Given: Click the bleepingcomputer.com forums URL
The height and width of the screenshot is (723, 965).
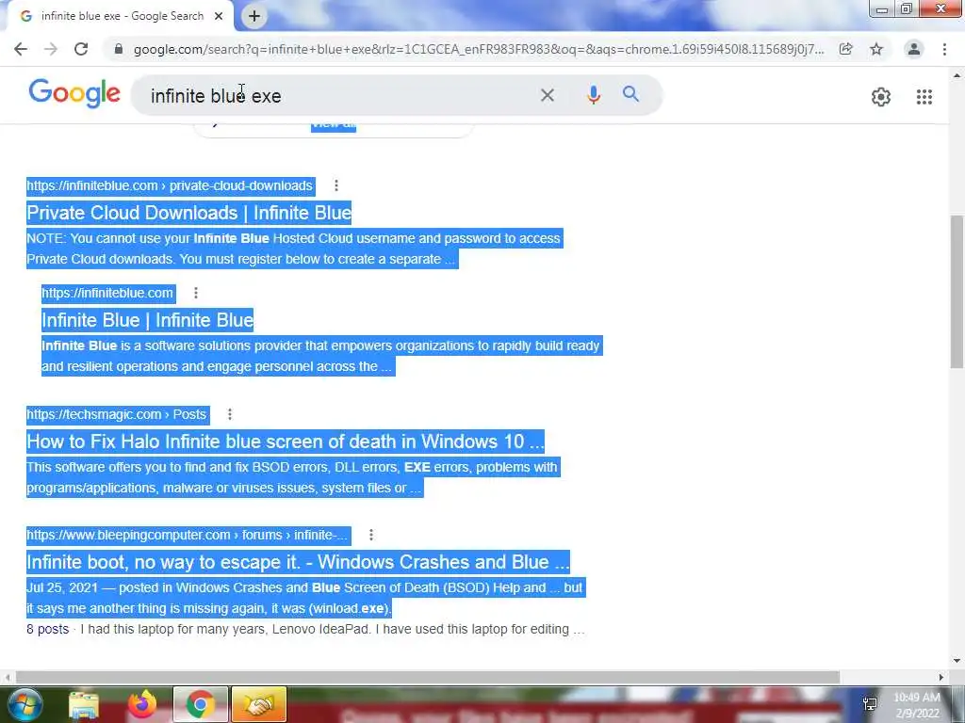Looking at the screenshot, I should 188,535.
